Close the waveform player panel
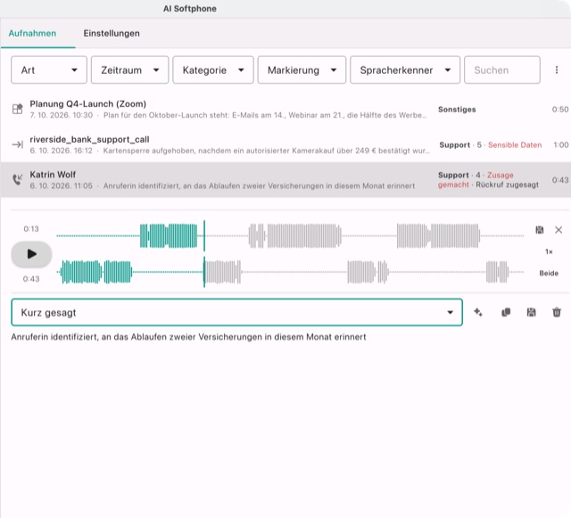Image resolution: width=571 pixels, height=518 pixels. pyautogui.click(x=559, y=230)
